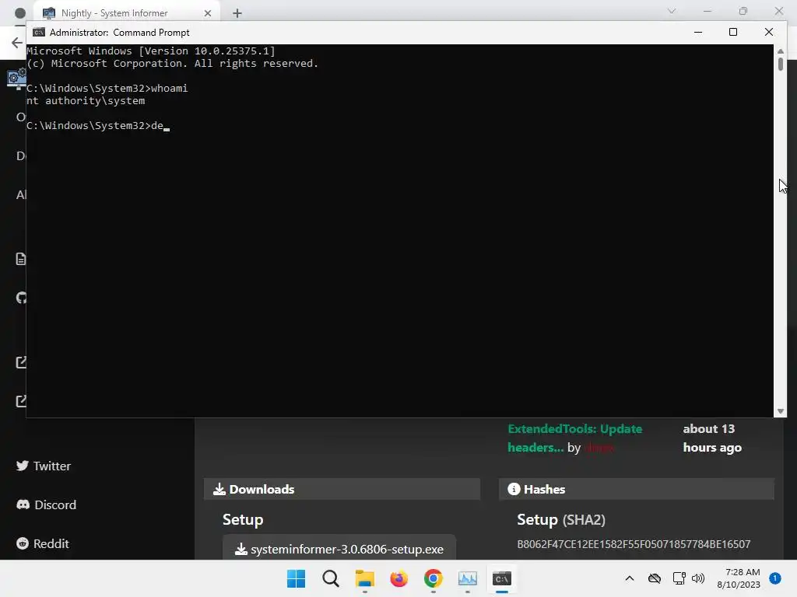Open OneDrive cloud tray icon
The width and height of the screenshot is (797, 597).
tap(654, 578)
